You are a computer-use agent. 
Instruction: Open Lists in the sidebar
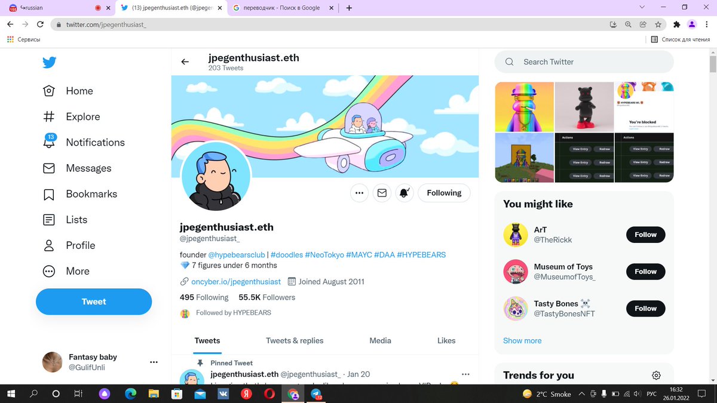click(65, 219)
